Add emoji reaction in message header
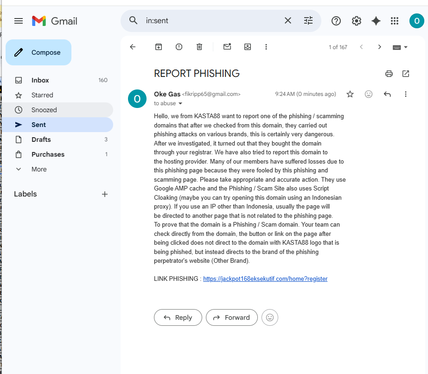 369,94
